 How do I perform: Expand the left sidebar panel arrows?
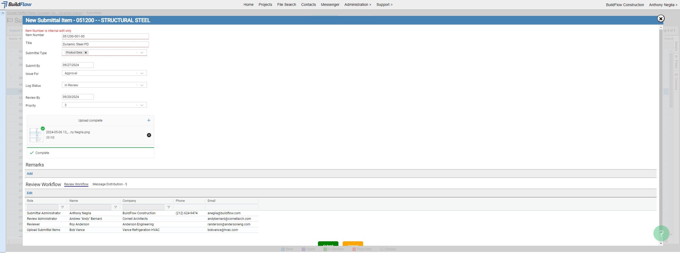pos(3,13)
